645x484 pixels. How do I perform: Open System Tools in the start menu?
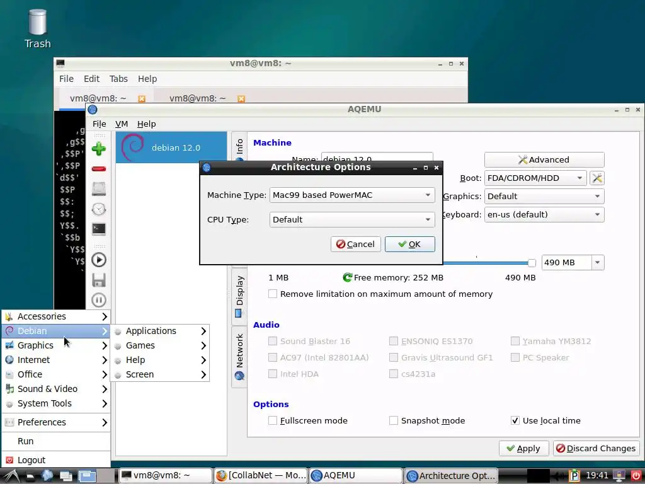point(56,404)
